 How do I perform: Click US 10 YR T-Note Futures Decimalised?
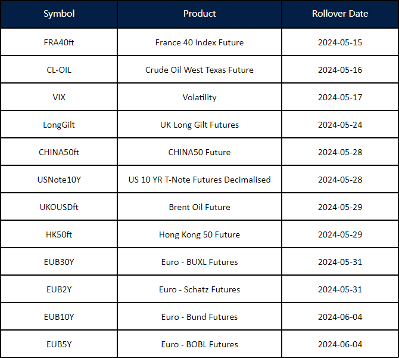coord(199,180)
